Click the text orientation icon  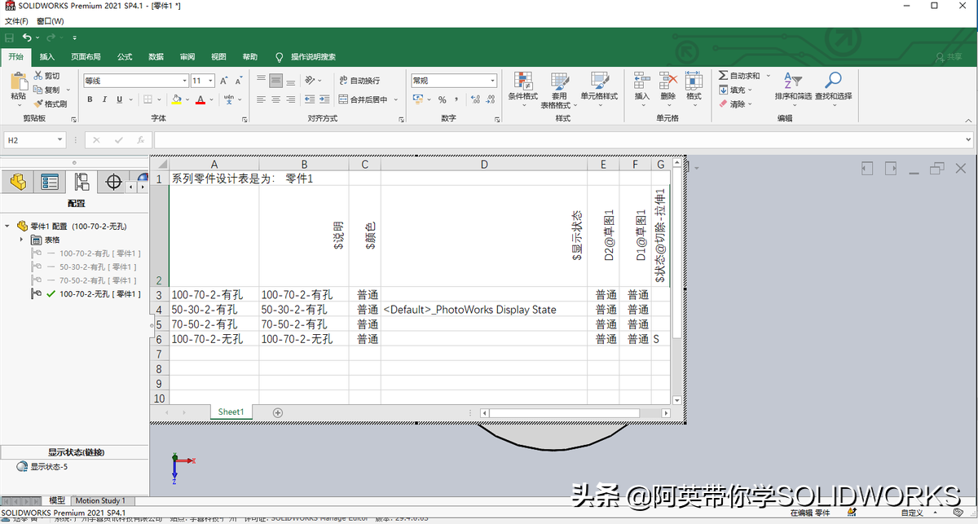click(x=311, y=81)
